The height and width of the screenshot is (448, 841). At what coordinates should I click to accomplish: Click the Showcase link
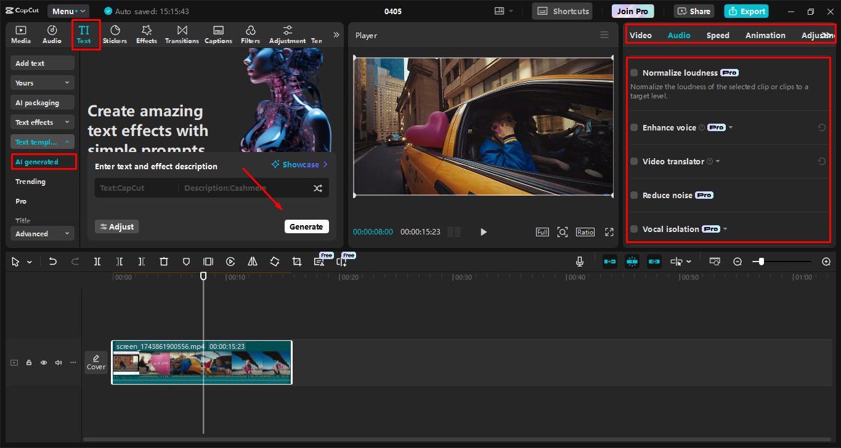tap(299, 164)
